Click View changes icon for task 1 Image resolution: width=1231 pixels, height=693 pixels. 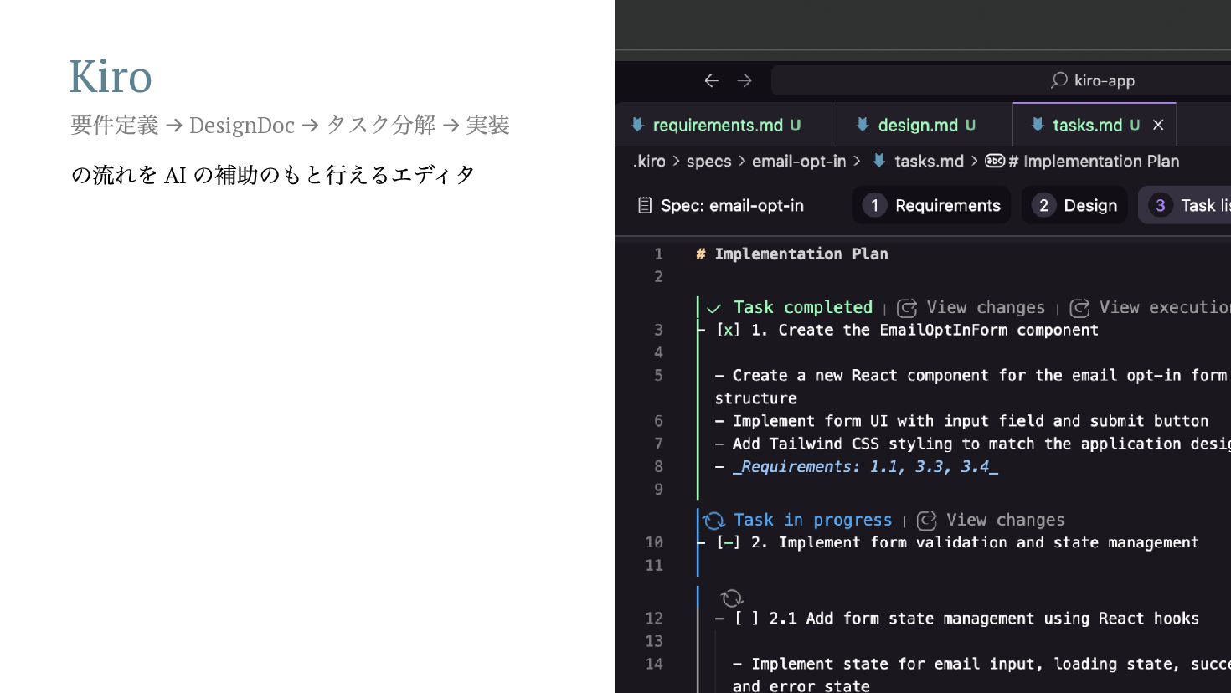[x=907, y=308]
